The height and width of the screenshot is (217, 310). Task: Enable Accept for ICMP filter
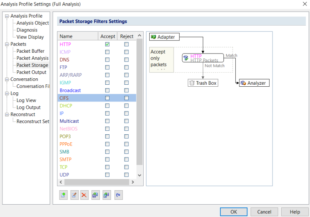107,52
